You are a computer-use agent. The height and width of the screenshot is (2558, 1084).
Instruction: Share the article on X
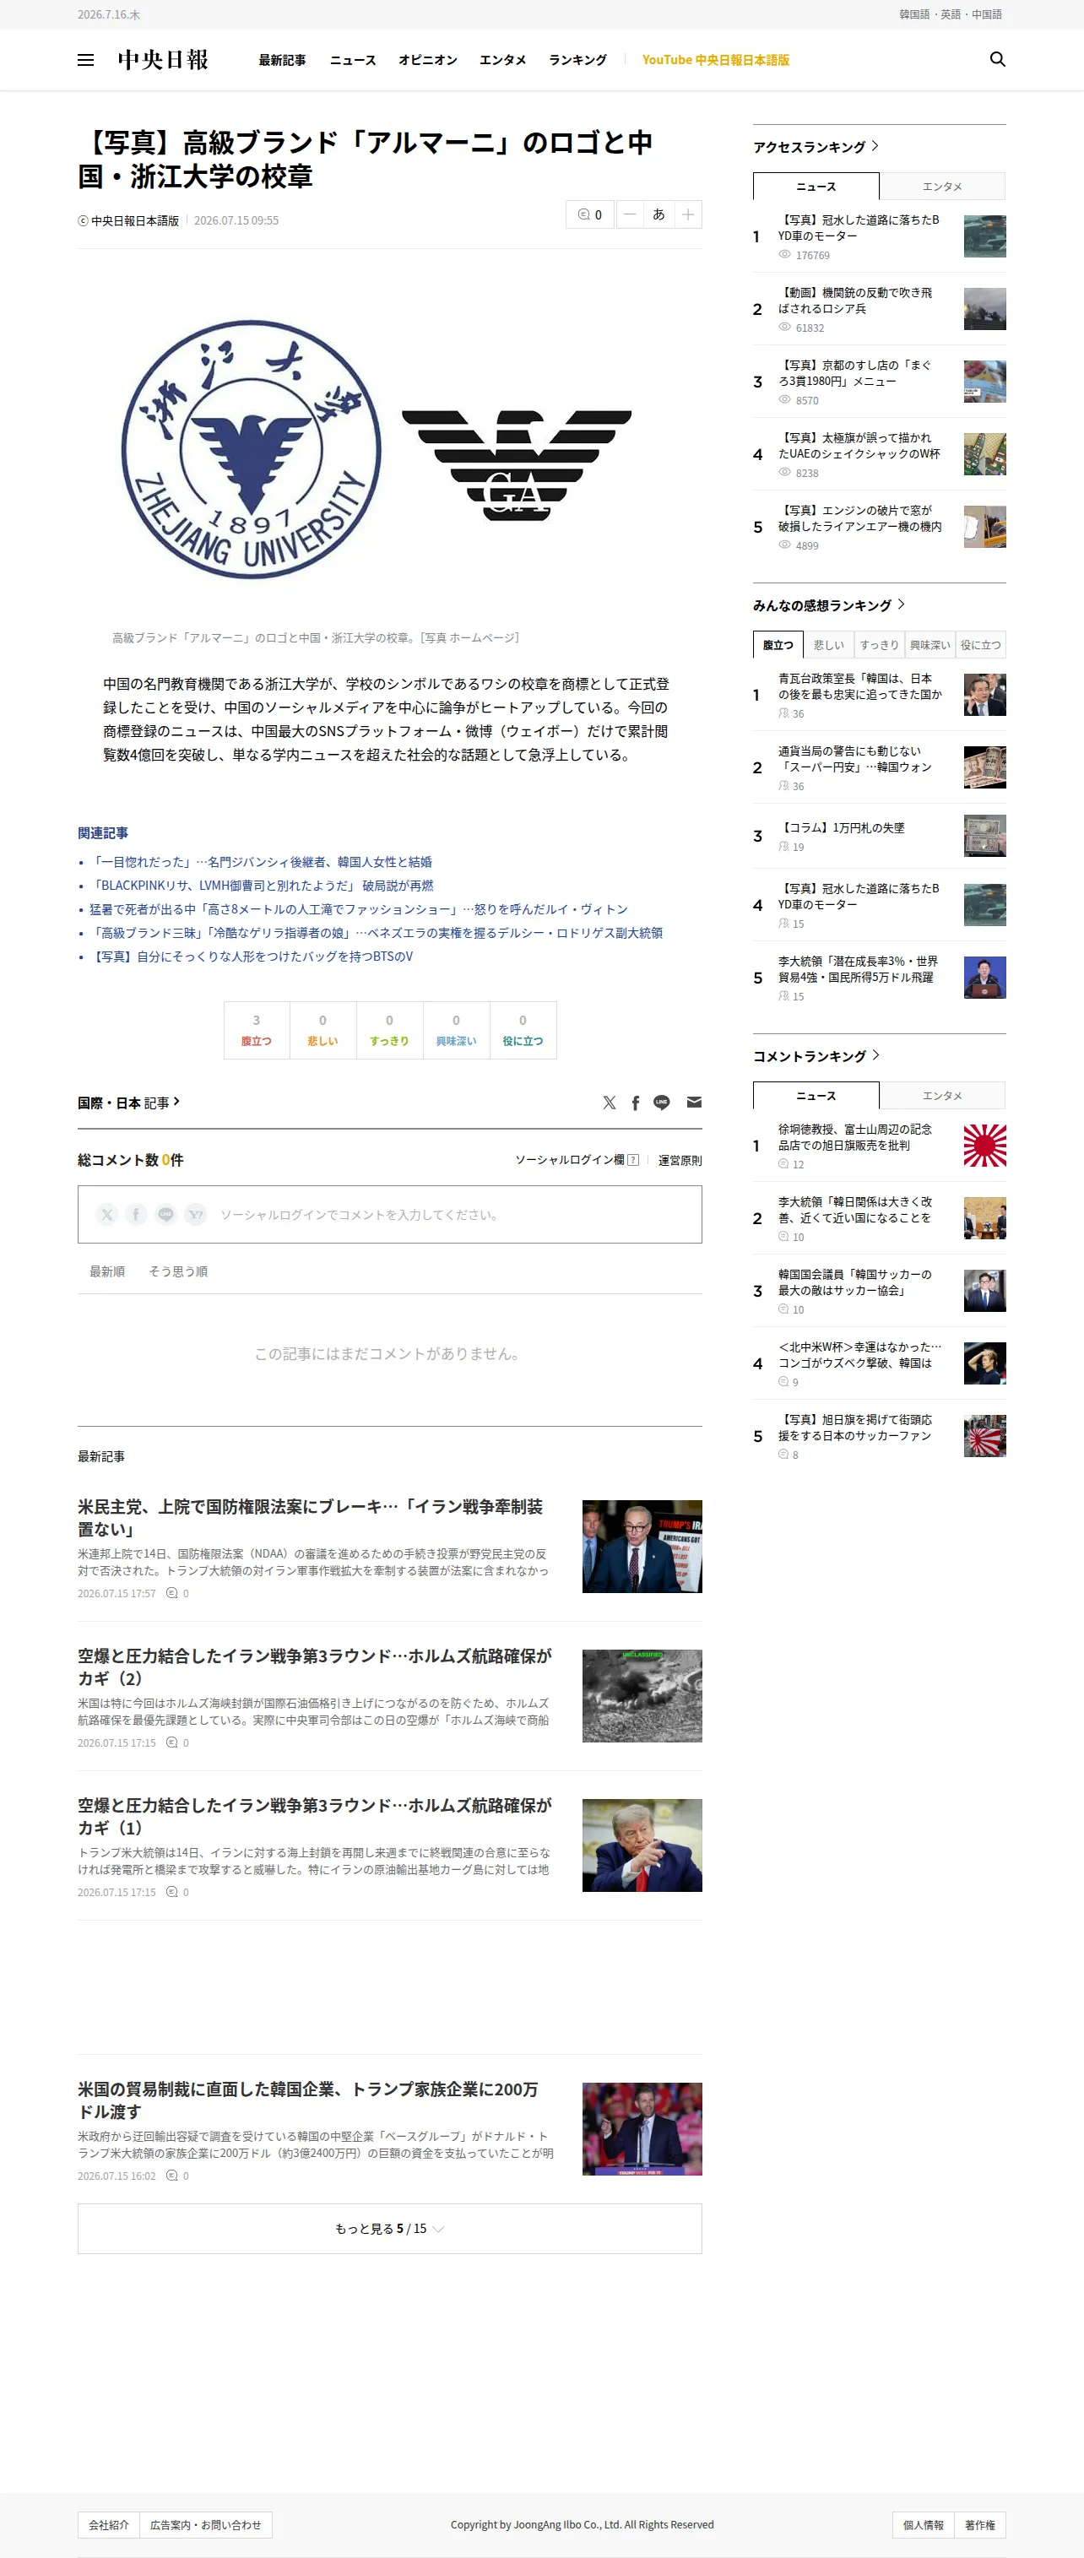[610, 1103]
